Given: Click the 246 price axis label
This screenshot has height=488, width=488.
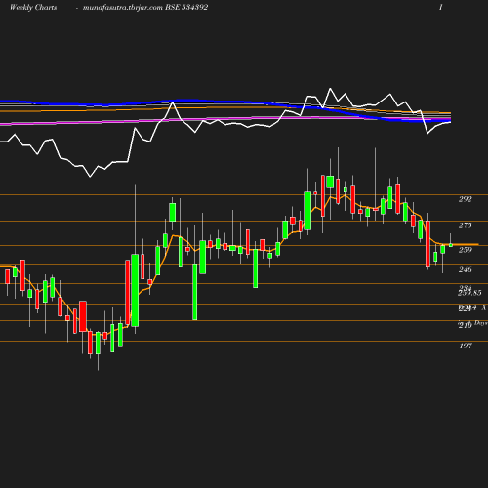Looking at the screenshot, I should coord(466,269).
